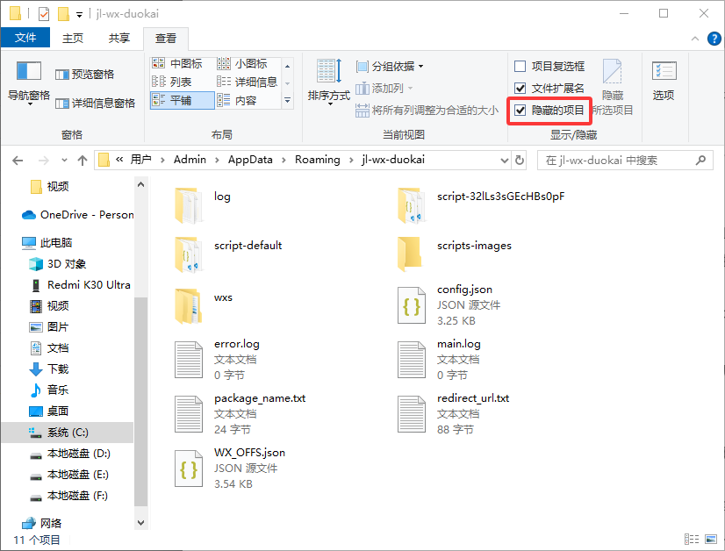The image size is (725, 551).
Task: Toggle File name extensions (文件扩展名) checkbox
Action: click(x=549, y=88)
